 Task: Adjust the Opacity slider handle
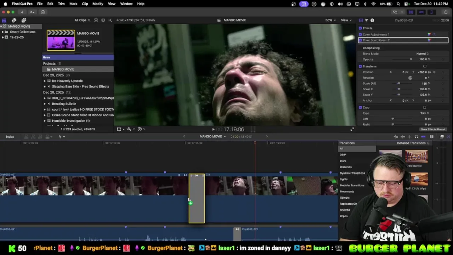point(411,59)
